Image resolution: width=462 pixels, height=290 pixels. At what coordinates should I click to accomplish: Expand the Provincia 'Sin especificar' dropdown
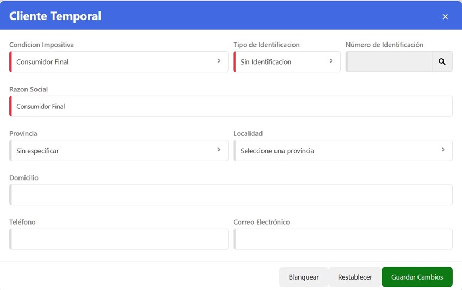tap(114, 151)
